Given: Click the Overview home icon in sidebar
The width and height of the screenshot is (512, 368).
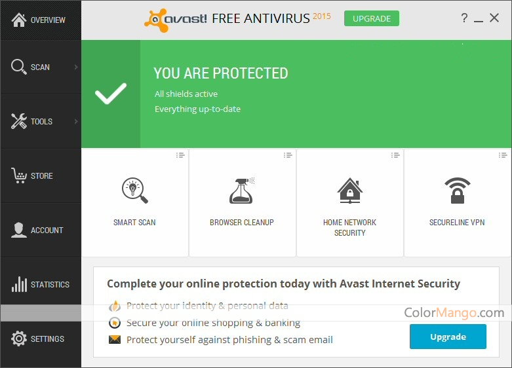Looking at the screenshot, I should point(19,20).
